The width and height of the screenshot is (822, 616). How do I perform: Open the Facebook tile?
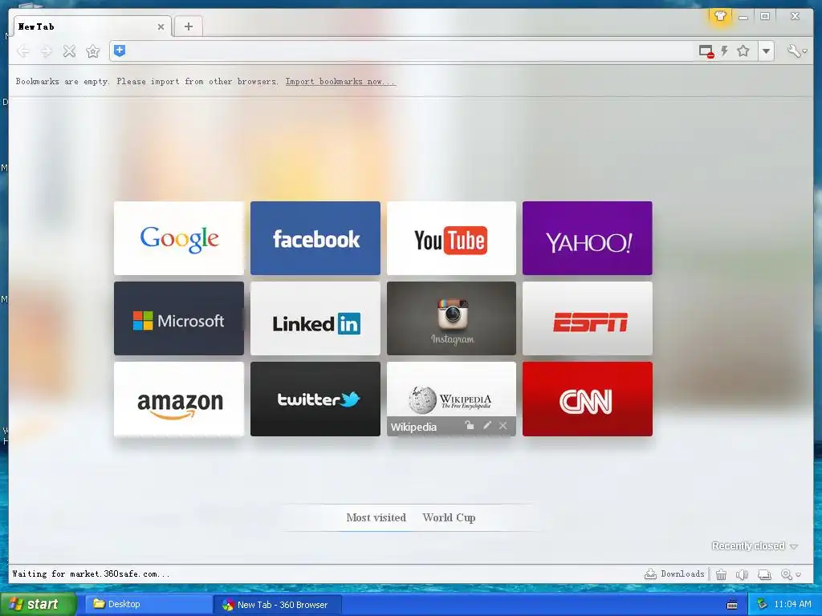point(315,238)
